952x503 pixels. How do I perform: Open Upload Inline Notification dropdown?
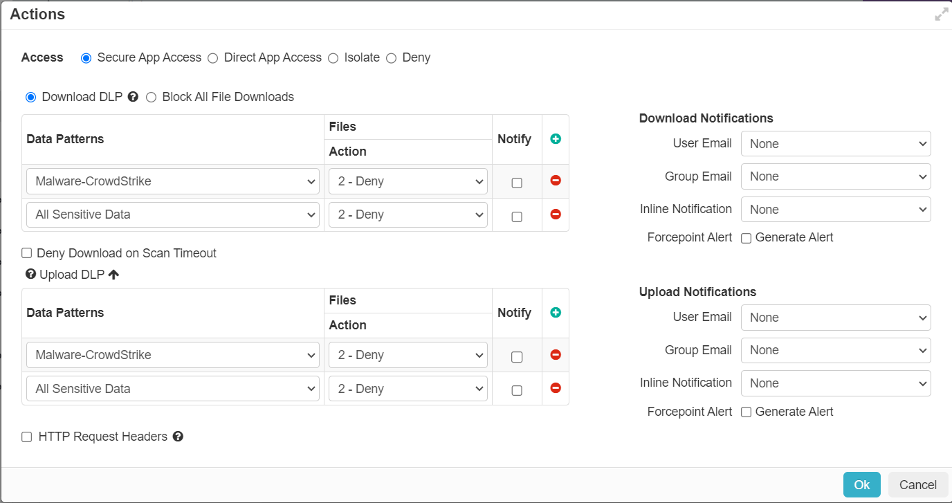(835, 383)
